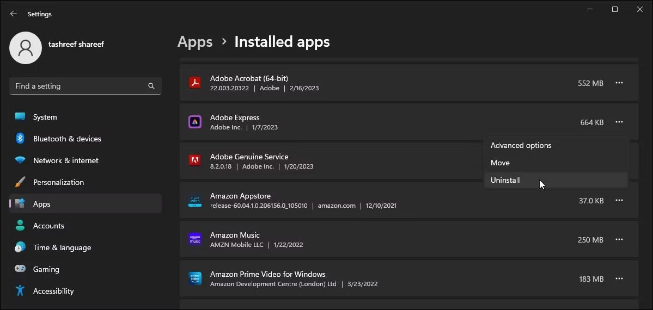This screenshot has height=310, width=653.
Task: Click the Adobe Express app name
Action: pyautogui.click(x=235, y=117)
